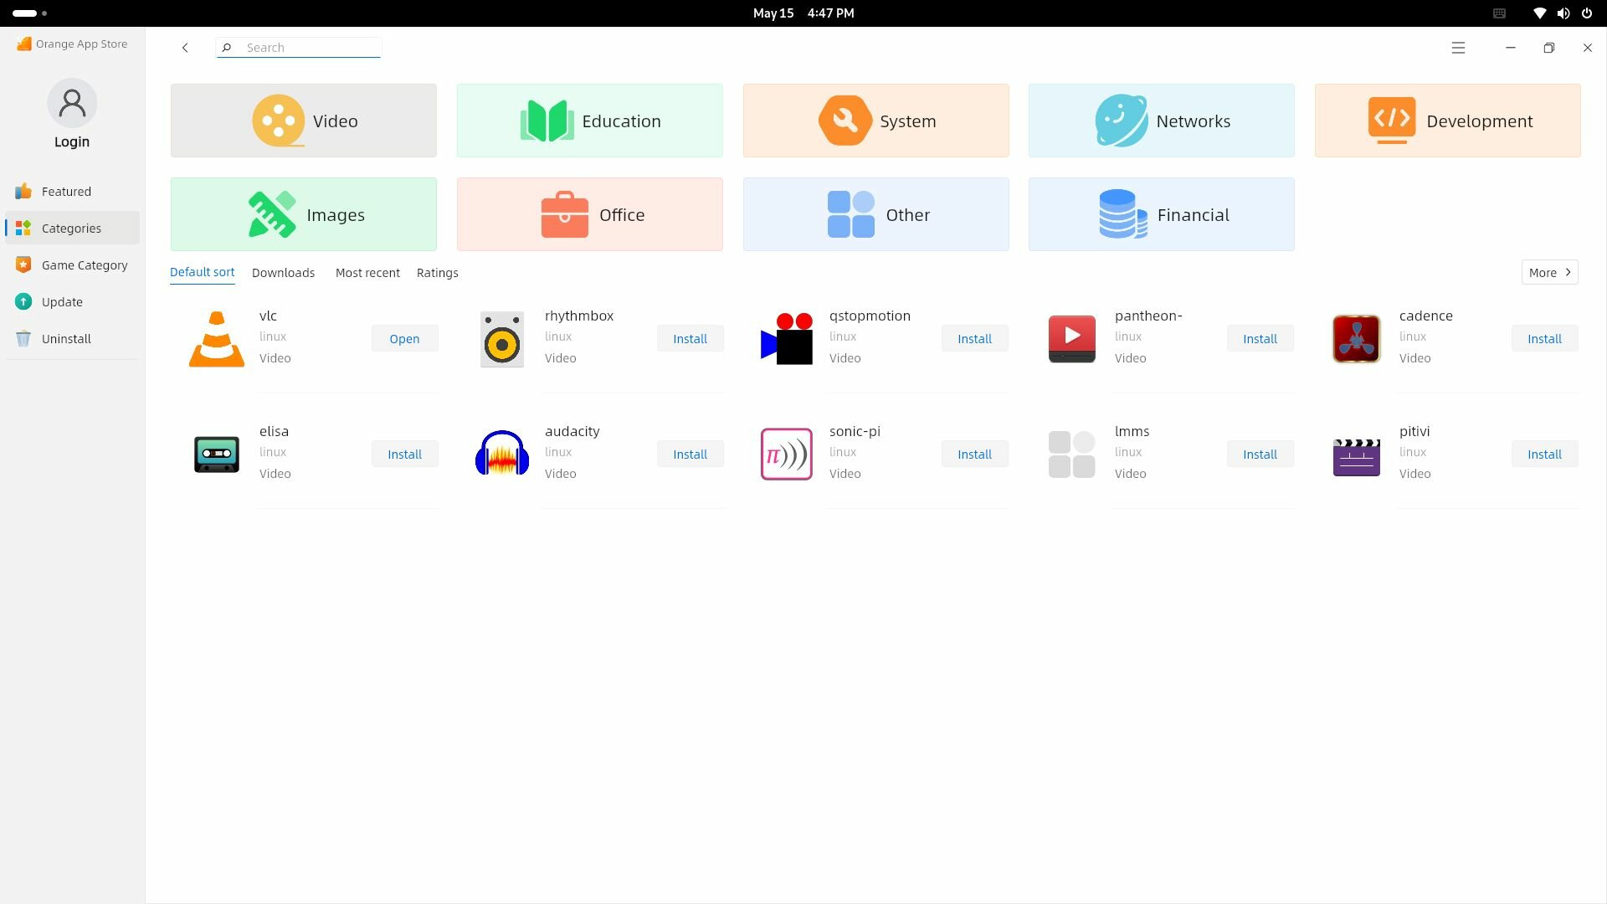Click the pantheon- red play icon

(1071, 338)
